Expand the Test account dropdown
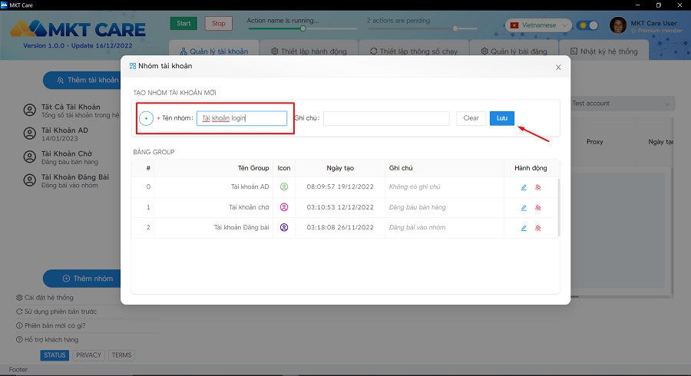Screen dimensions: 691x376 (x=622, y=103)
